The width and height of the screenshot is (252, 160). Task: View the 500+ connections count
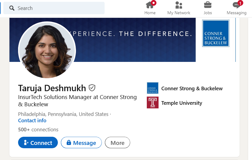click(x=38, y=130)
